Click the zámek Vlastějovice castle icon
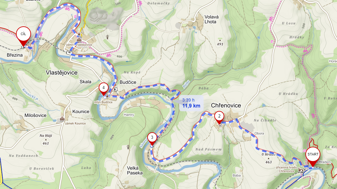337x189 pixels. [79, 39]
